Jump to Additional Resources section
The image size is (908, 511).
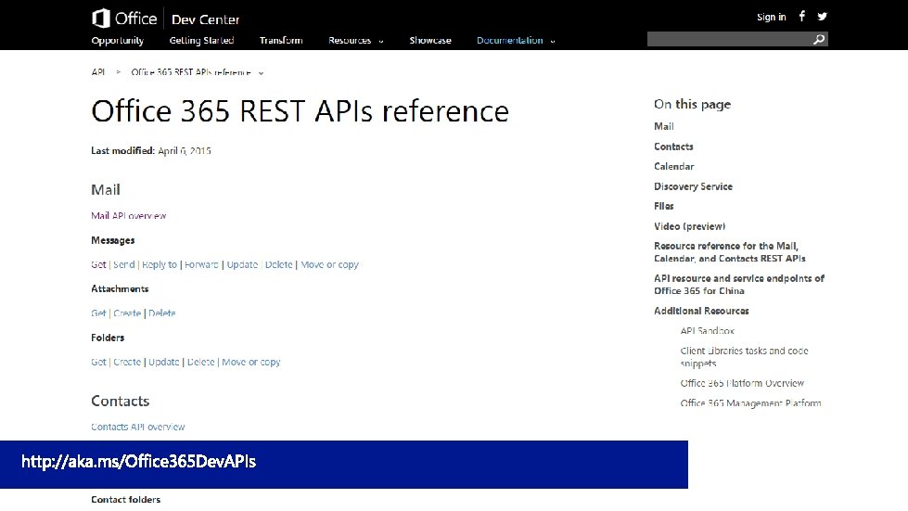coord(701,311)
